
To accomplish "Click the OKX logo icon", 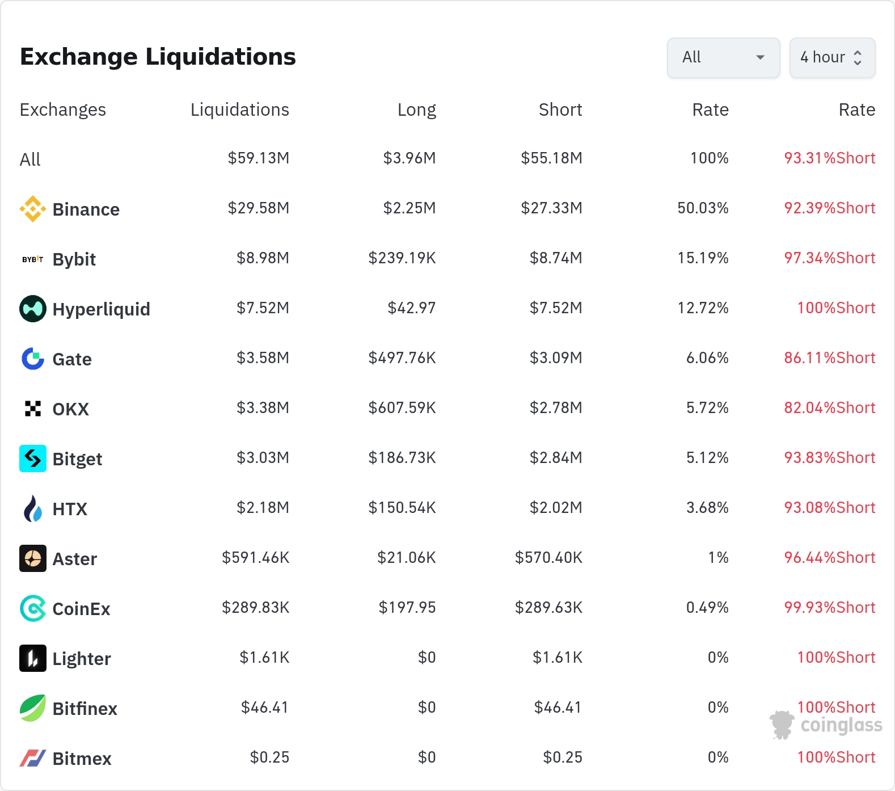I will [33, 409].
